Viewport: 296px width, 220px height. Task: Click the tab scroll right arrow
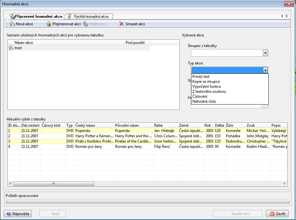[287, 16]
